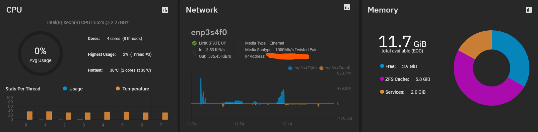Click the green LINK STATE UP check icon

194,43
